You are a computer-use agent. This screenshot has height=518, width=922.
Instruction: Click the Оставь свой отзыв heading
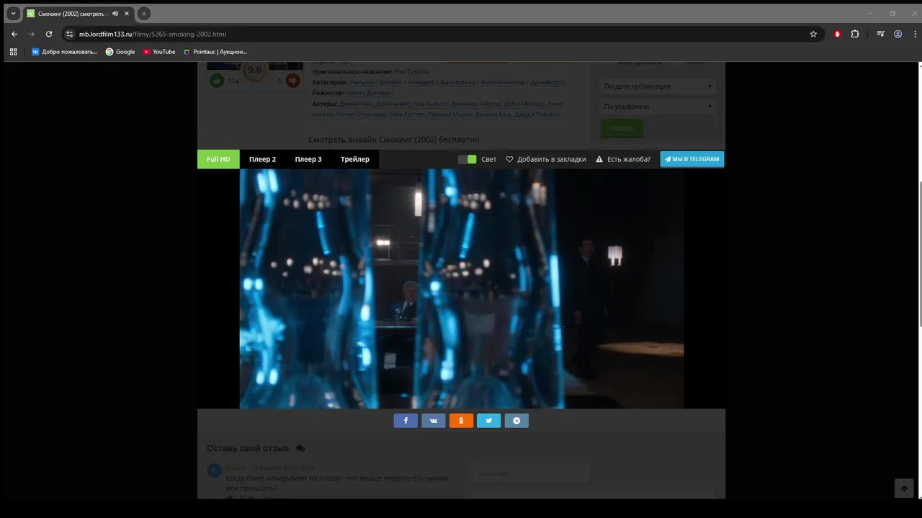pos(248,448)
